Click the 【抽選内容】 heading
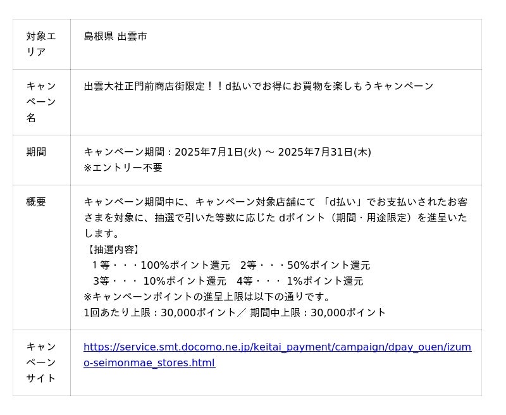 [113, 249]
